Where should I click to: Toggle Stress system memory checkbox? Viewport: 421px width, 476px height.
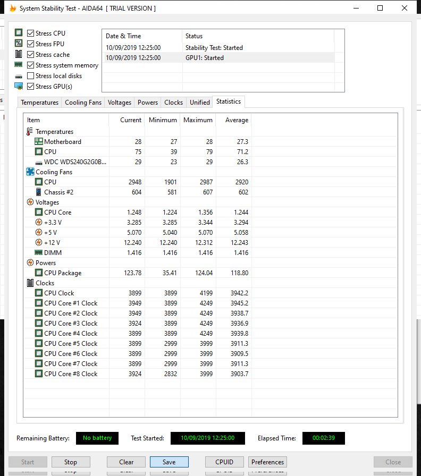(x=31, y=65)
